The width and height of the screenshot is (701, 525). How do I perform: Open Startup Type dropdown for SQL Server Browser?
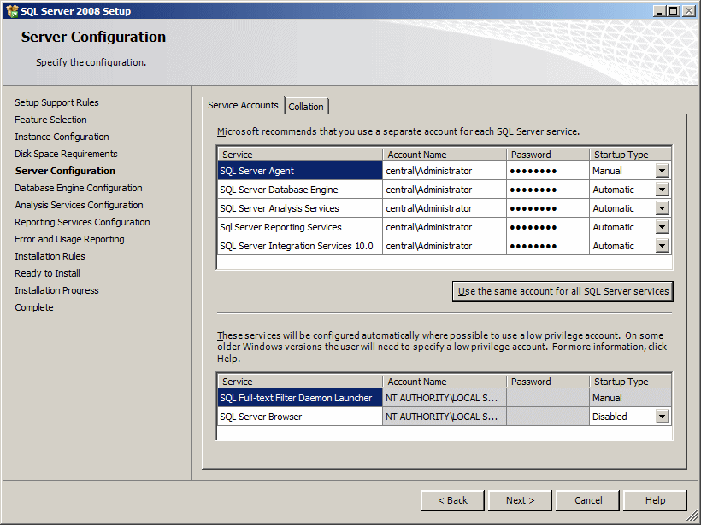(663, 417)
